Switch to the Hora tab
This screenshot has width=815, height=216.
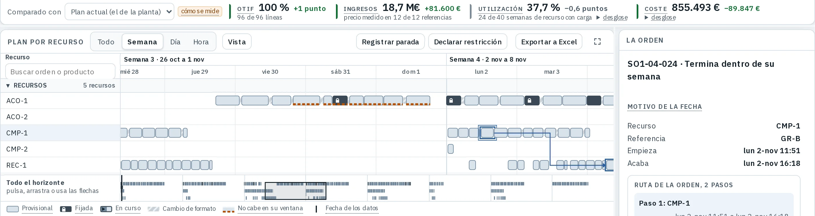coord(201,42)
